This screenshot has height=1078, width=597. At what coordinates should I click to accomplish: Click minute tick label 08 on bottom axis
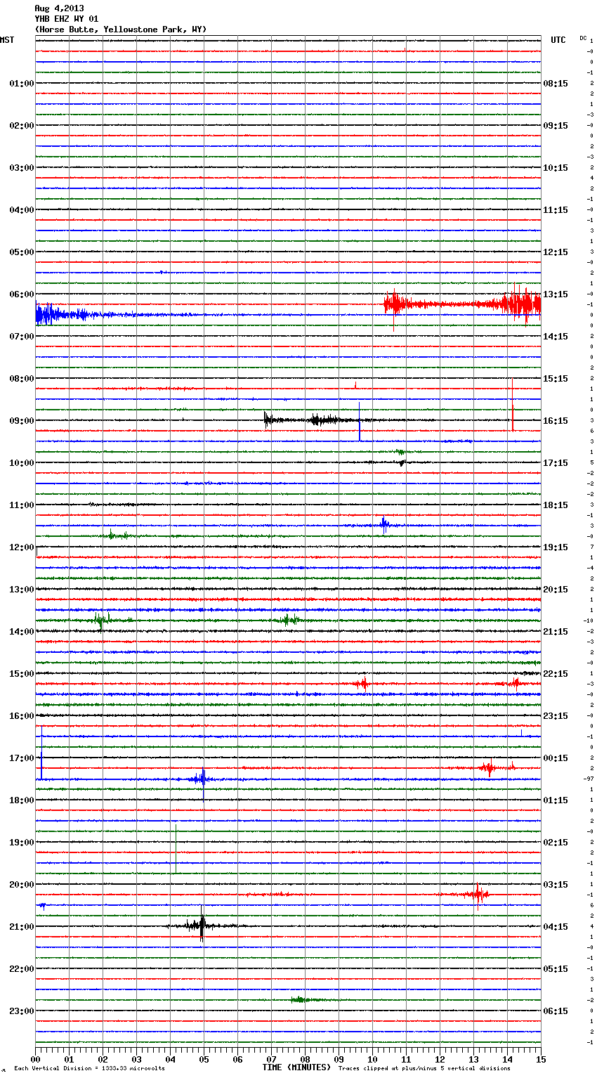click(306, 1059)
